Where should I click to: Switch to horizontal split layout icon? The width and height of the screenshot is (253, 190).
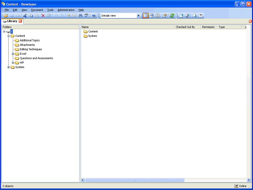(151, 16)
